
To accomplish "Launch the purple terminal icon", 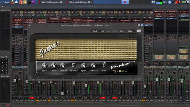I will (33, 2).
